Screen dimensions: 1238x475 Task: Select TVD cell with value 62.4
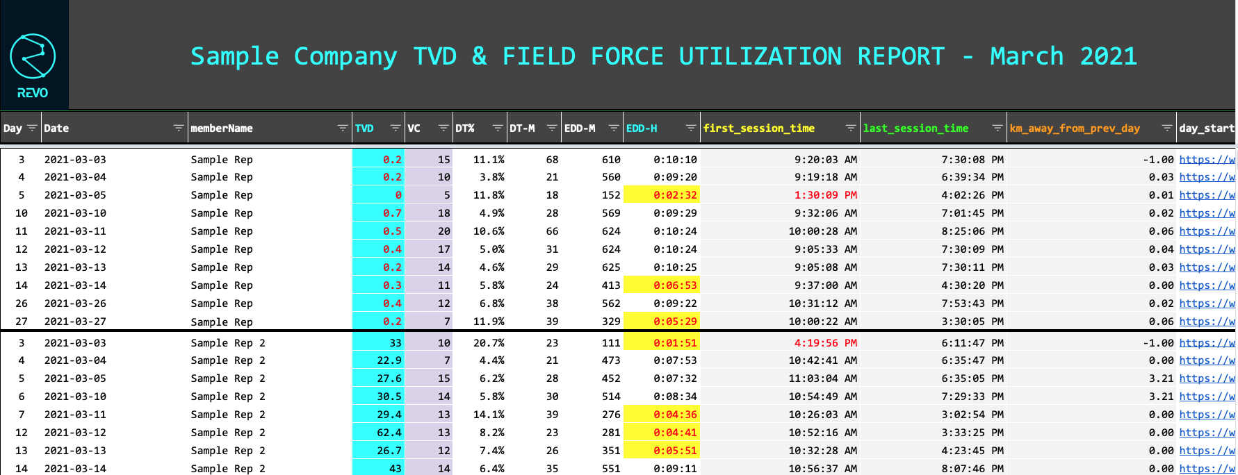click(x=379, y=433)
